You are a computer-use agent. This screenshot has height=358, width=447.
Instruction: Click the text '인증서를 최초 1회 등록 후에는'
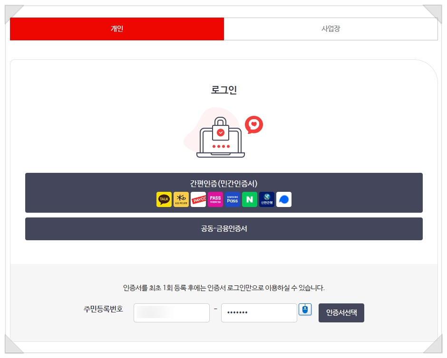click(165, 288)
